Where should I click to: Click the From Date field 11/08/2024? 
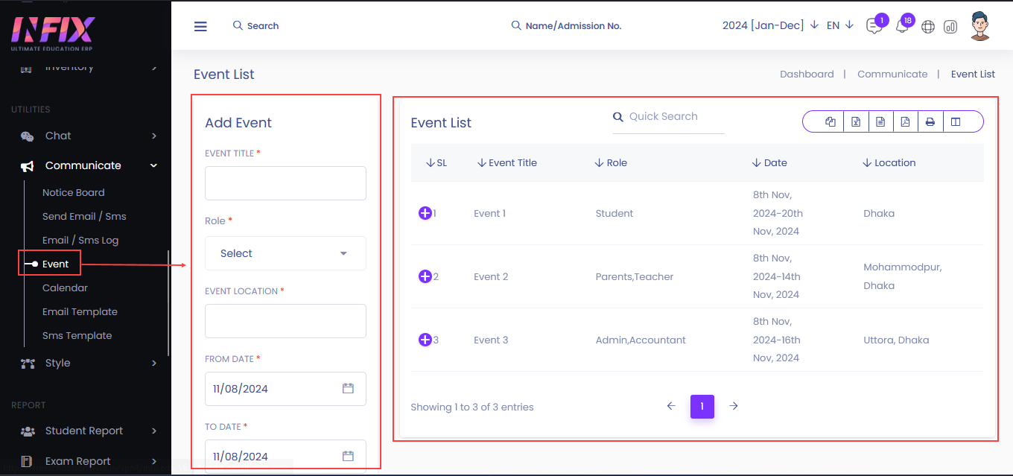[x=285, y=389]
